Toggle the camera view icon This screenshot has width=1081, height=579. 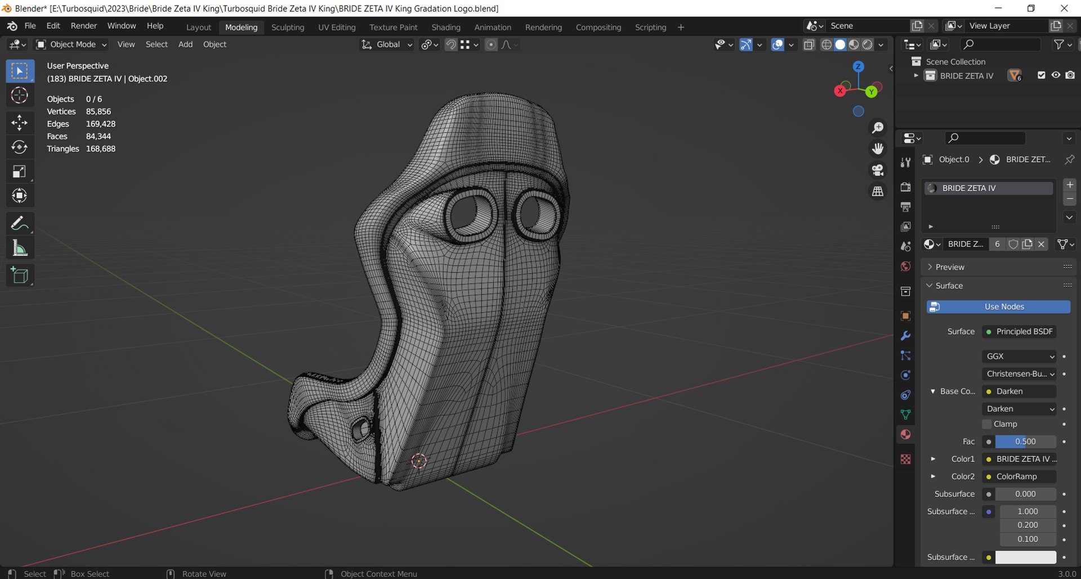(x=878, y=170)
